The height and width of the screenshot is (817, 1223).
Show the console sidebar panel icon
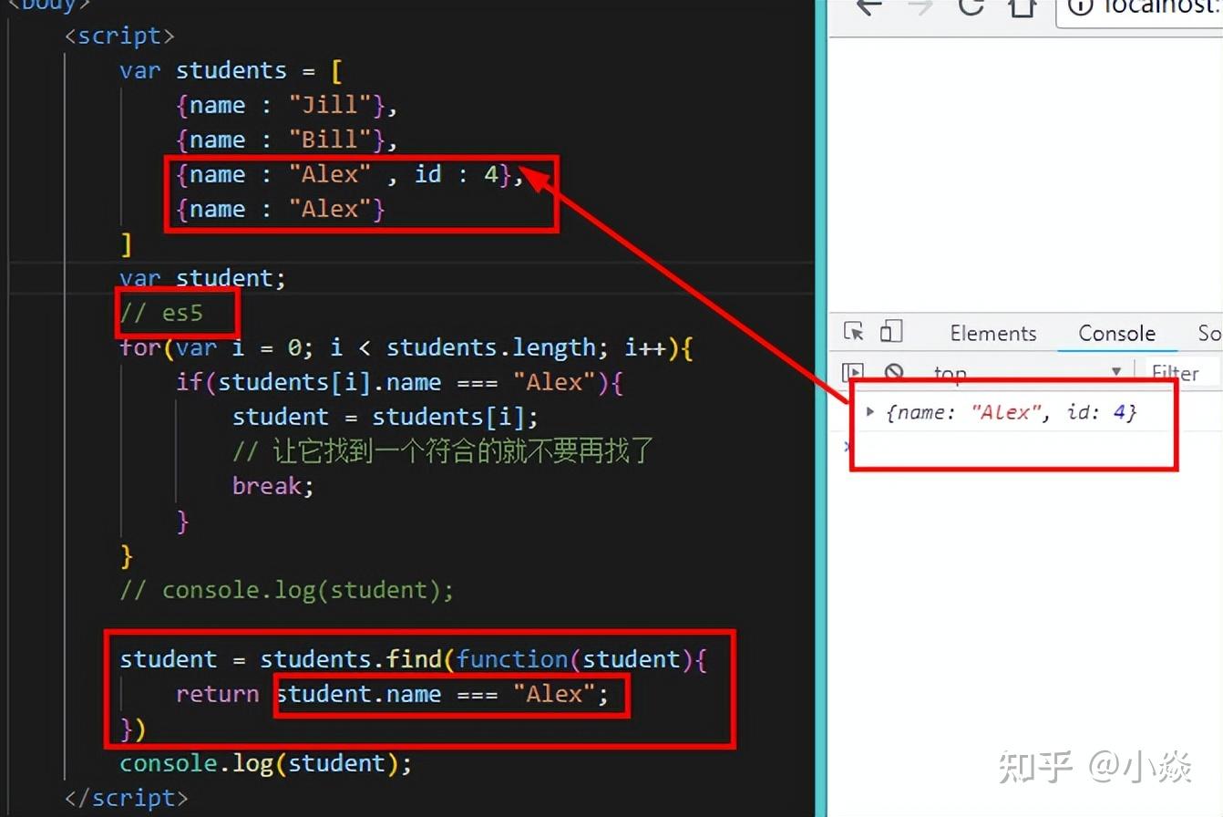853,372
